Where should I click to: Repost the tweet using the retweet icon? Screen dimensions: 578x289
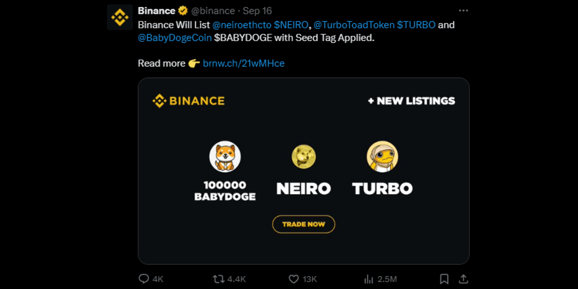[219, 279]
